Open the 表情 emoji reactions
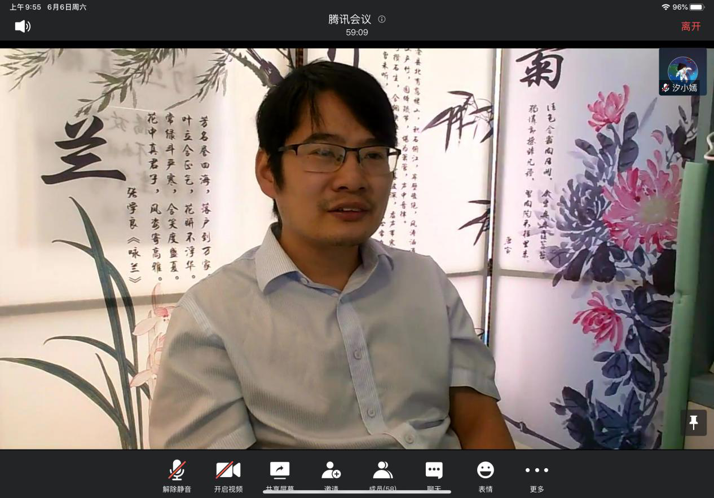 [x=485, y=475]
